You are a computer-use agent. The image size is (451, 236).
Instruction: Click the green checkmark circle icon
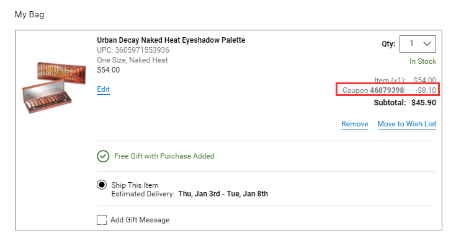coord(103,156)
